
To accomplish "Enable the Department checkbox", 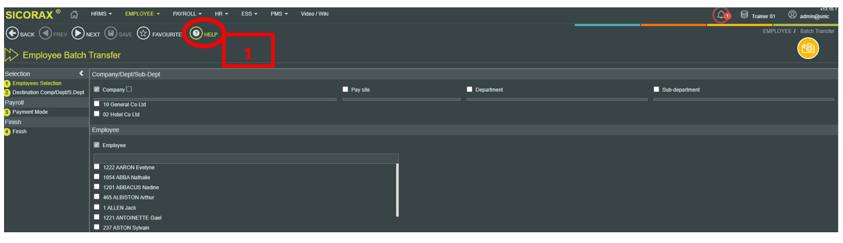I will [x=470, y=89].
